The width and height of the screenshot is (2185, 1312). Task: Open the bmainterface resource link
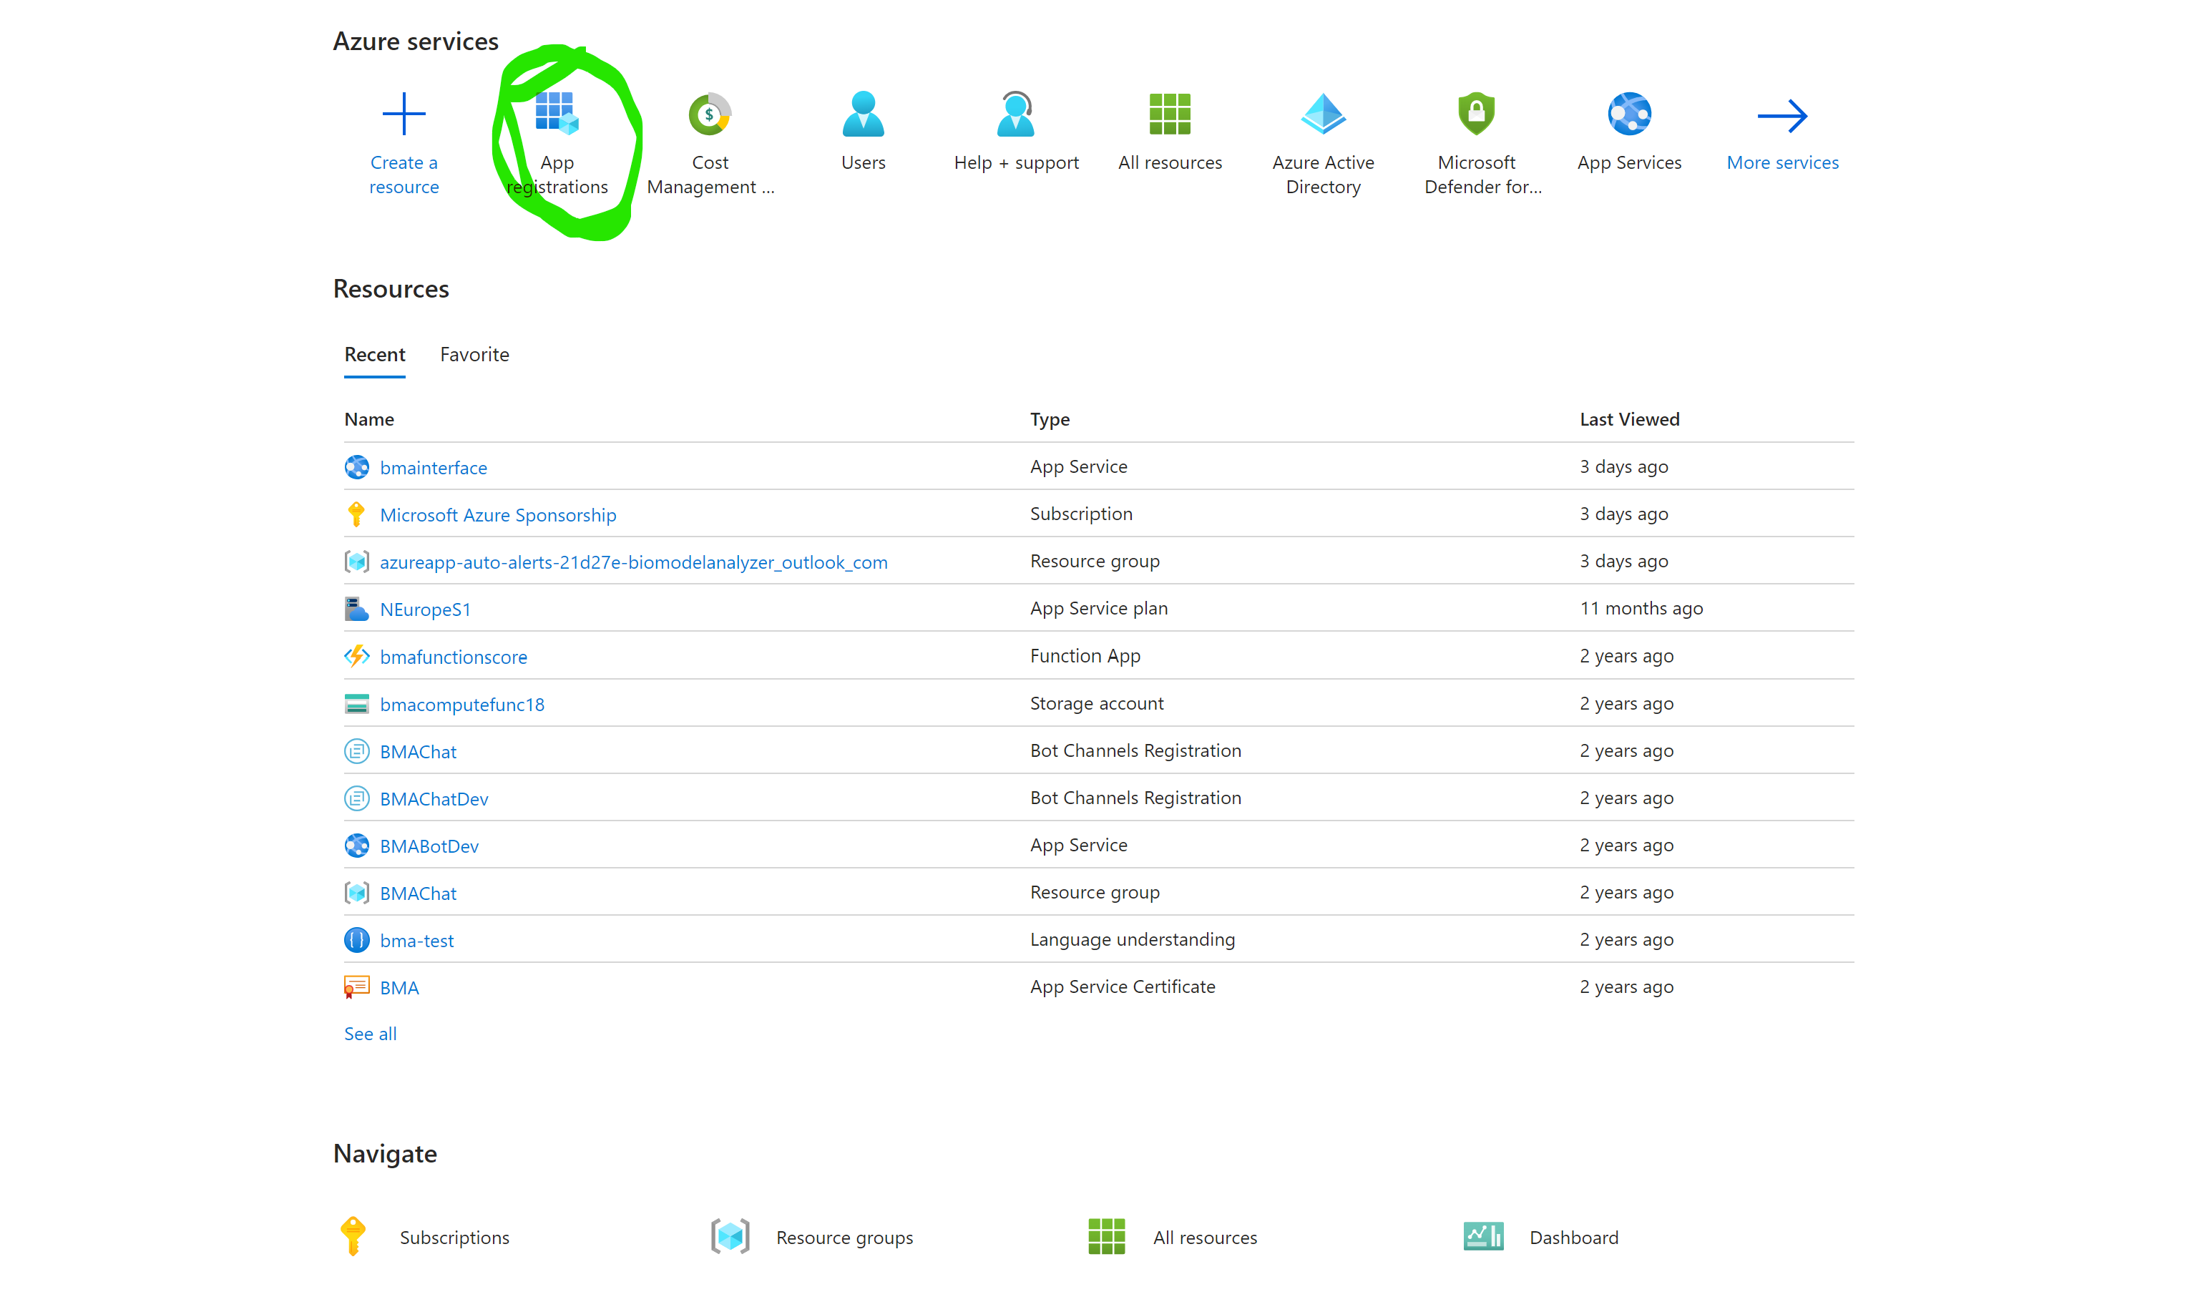433,468
